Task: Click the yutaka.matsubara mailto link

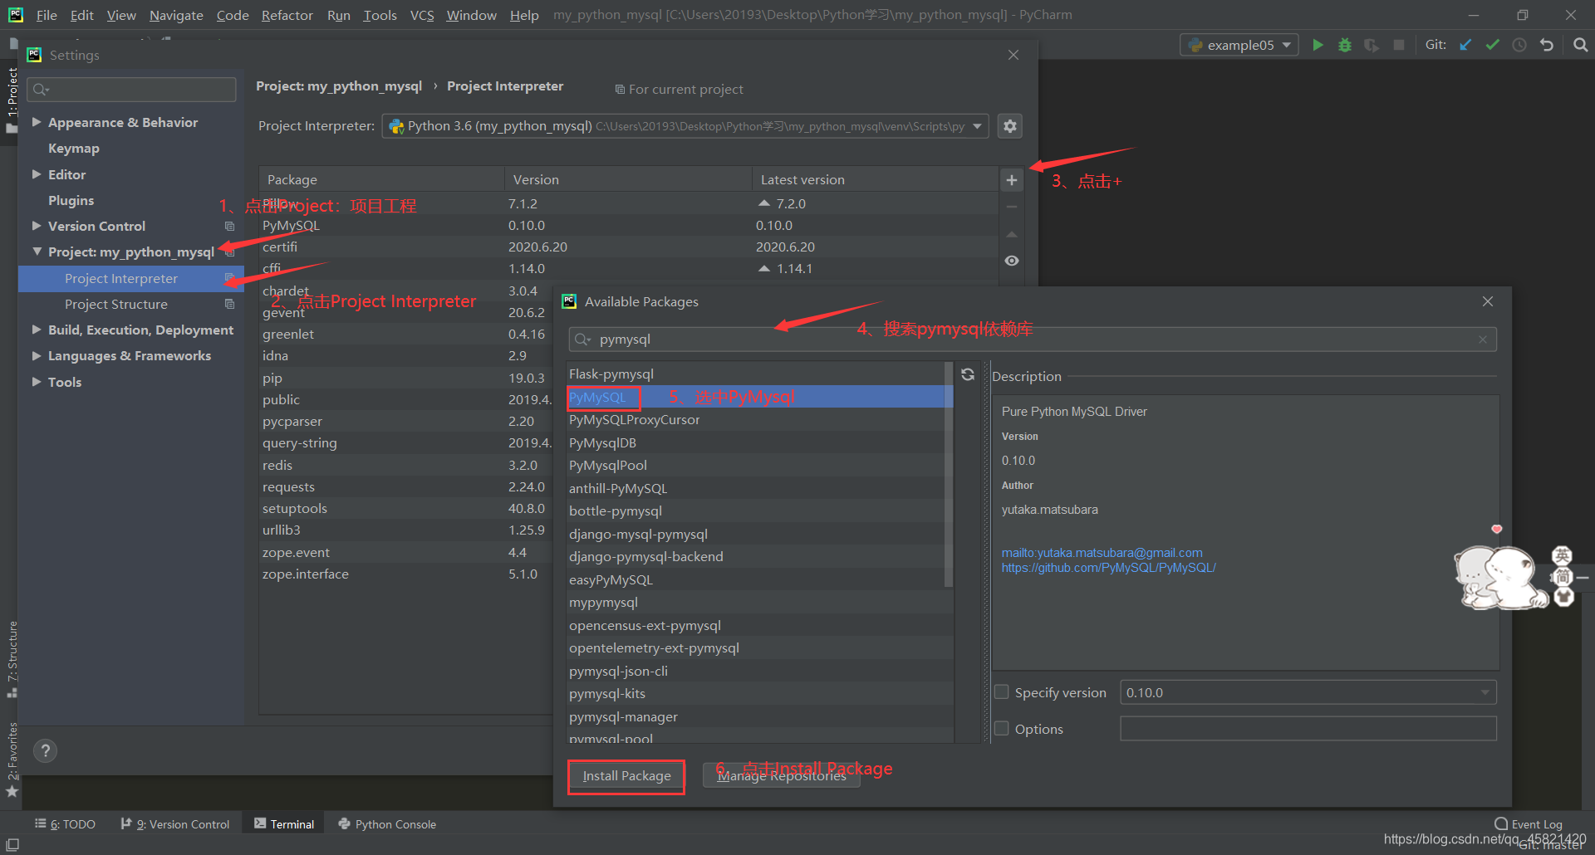Action: pyautogui.click(x=1102, y=553)
